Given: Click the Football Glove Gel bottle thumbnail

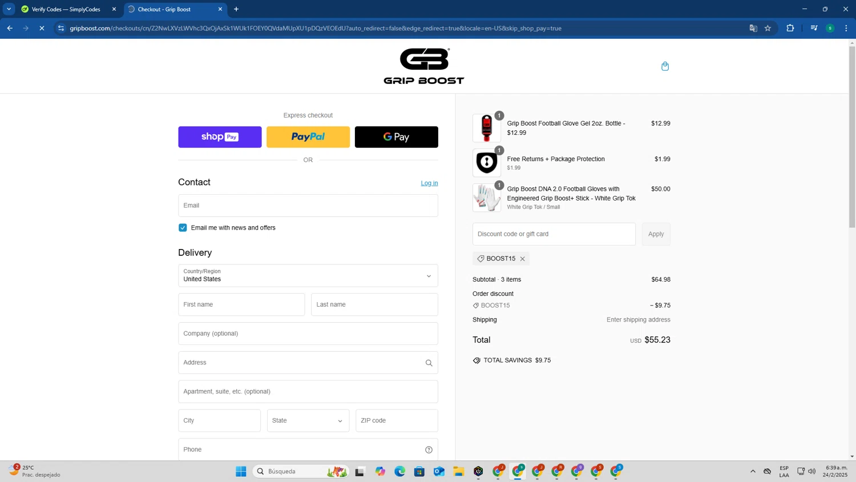Looking at the screenshot, I should [487, 128].
